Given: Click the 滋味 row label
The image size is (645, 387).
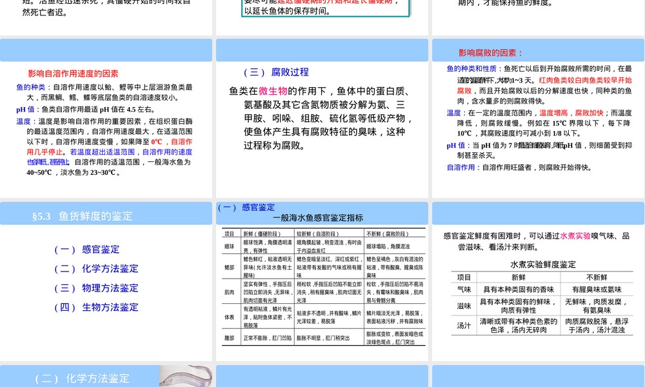Looking at the screenshot, I should click(x=464, y=306).
